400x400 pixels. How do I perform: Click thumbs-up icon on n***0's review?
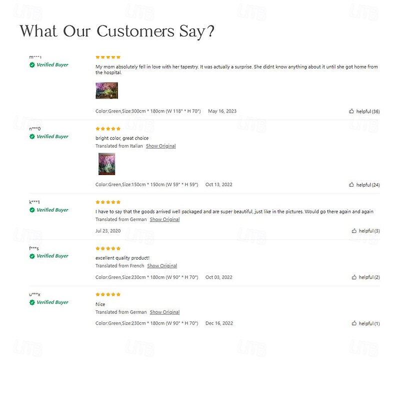click(x=351, y=184)
